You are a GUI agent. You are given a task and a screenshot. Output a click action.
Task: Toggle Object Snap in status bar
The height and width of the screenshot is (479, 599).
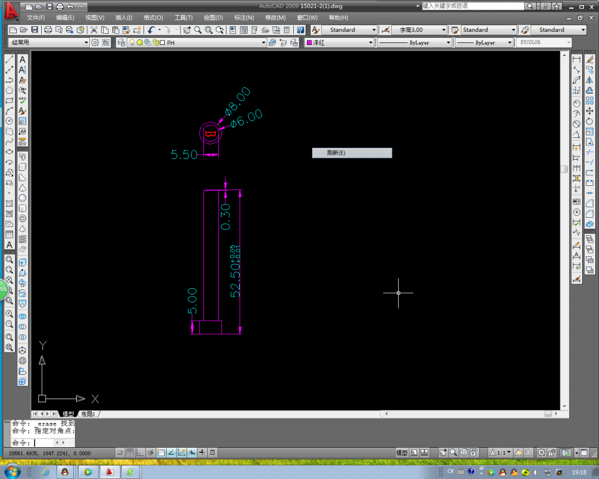point(161,452)
